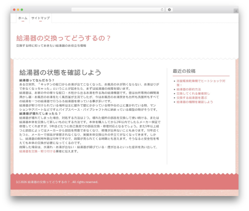
Task: Open post 給湯器の節約方法
Action: coord(189,89)
